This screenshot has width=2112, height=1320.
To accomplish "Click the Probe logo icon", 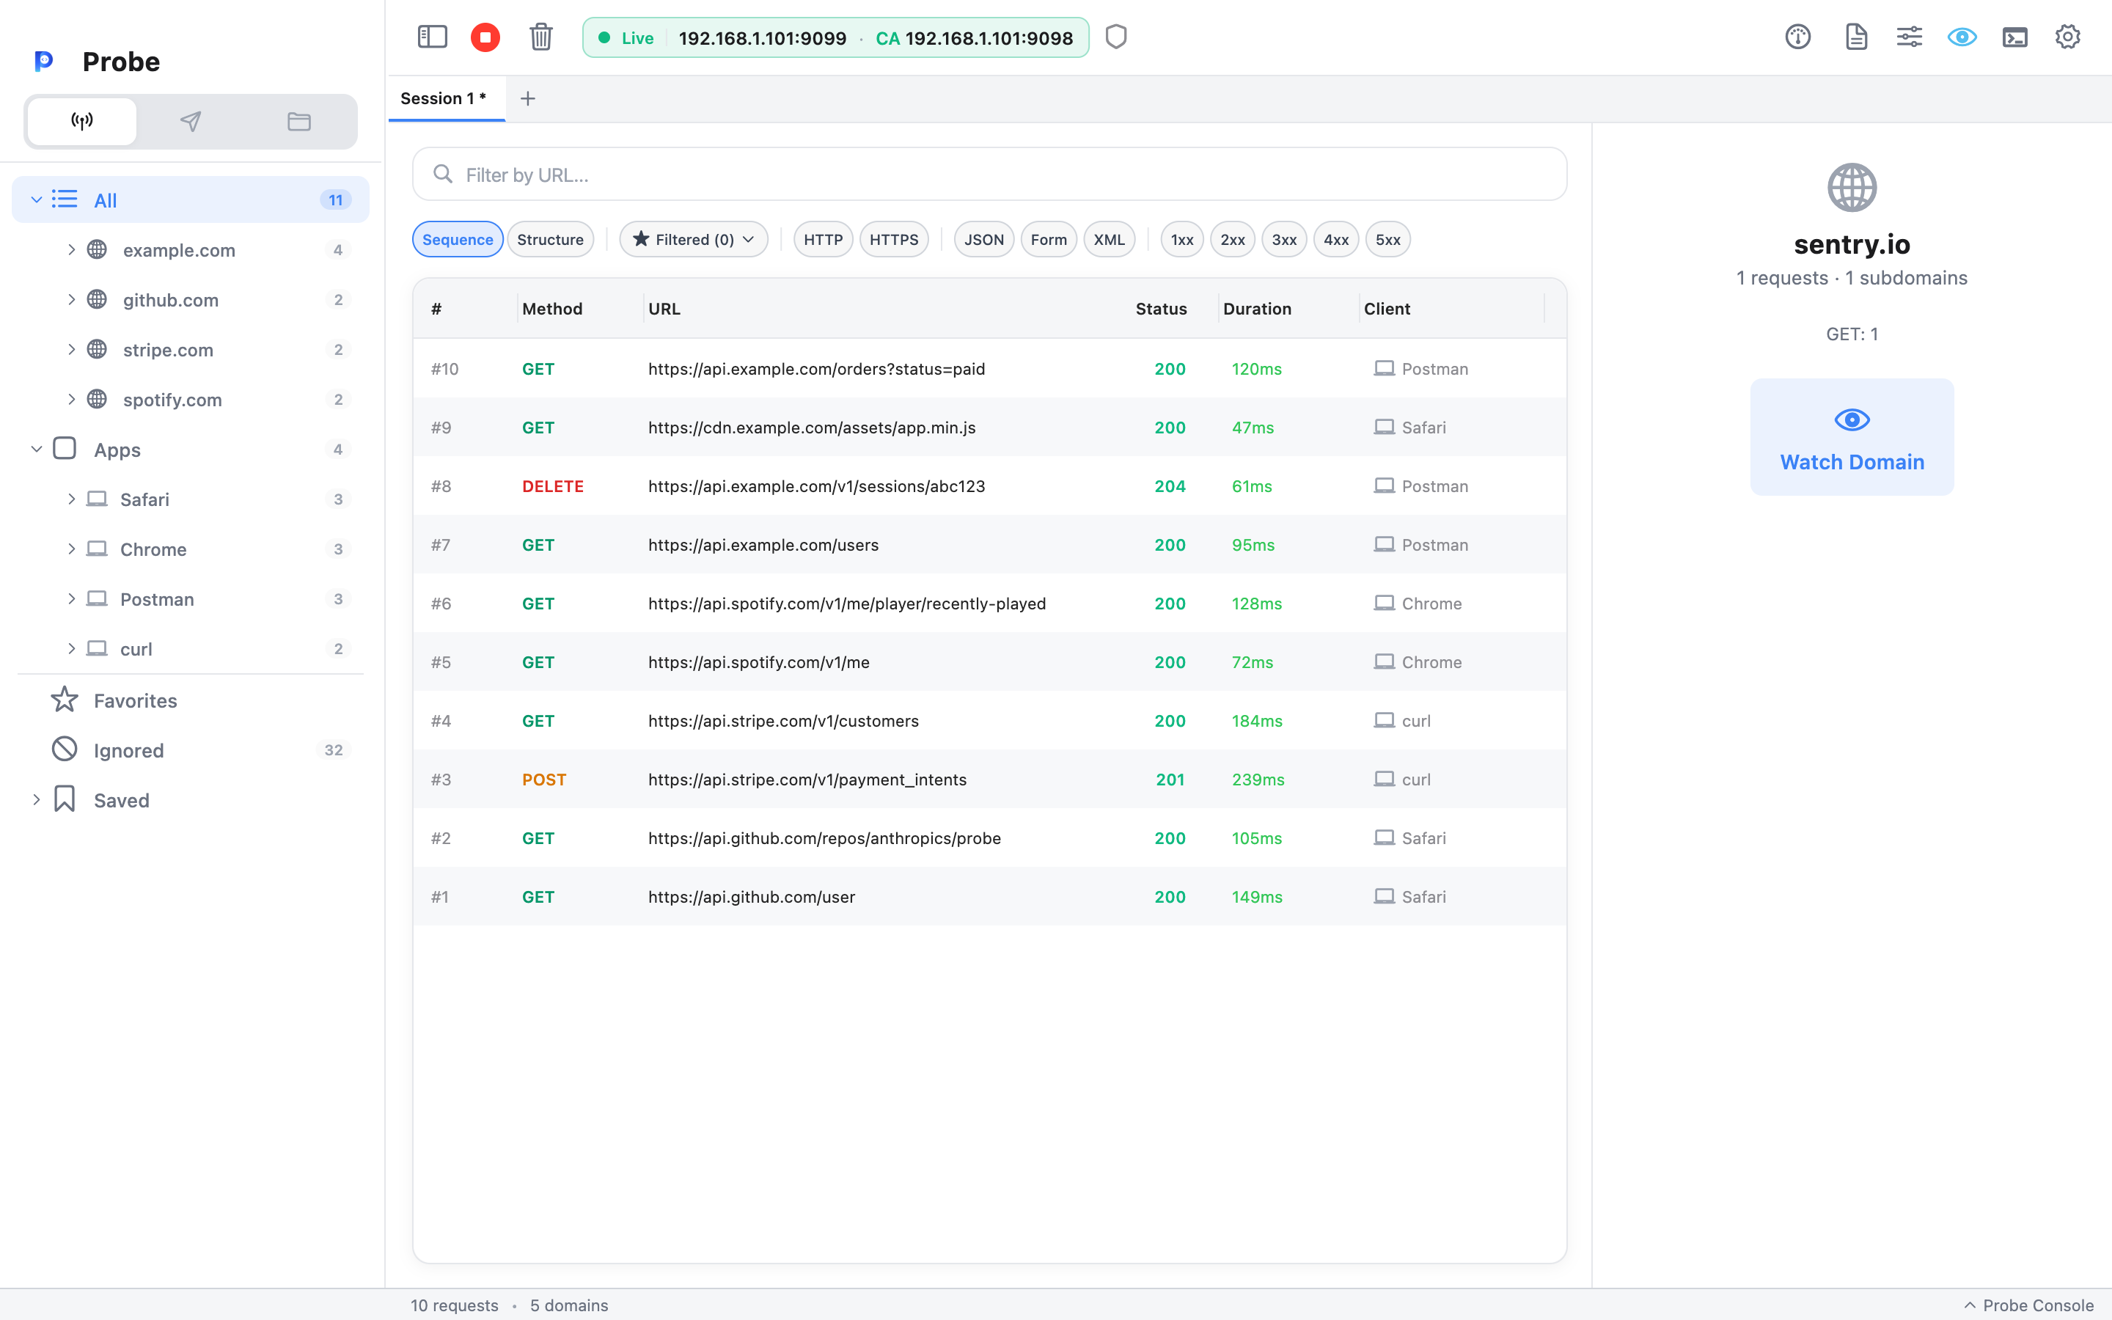I will tap(44, 61).
